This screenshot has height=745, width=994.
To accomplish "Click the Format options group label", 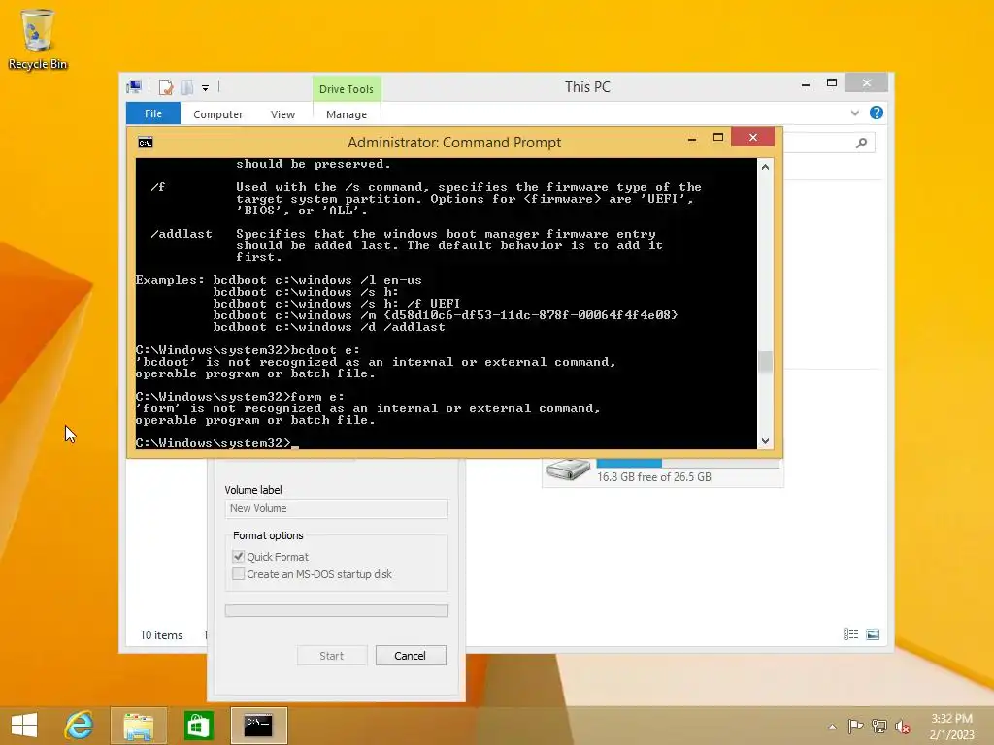I will click(268, 535).
